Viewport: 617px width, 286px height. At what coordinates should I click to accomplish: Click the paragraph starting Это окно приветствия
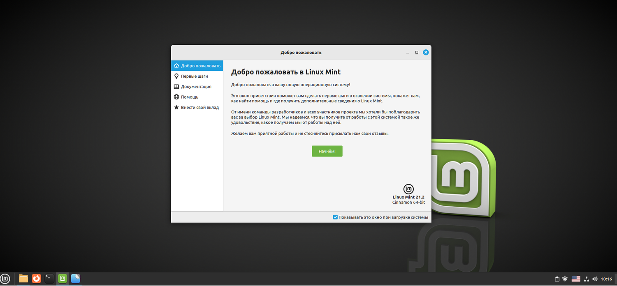325,98
